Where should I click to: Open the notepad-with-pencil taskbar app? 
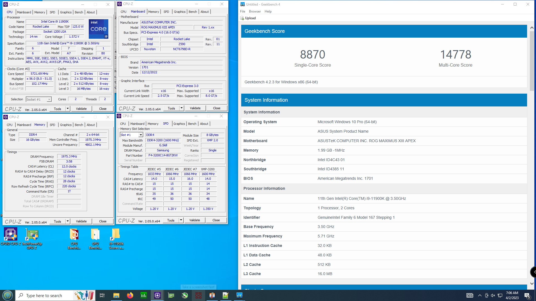226,295
